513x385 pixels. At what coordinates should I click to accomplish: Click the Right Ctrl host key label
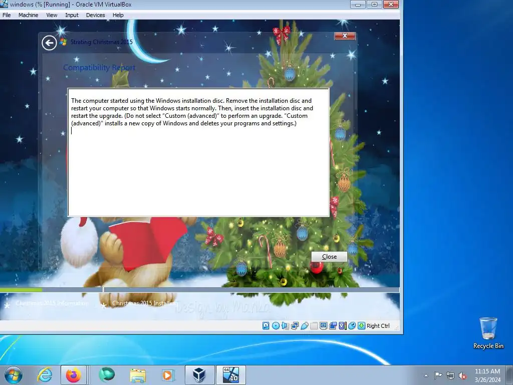[378, 326]
